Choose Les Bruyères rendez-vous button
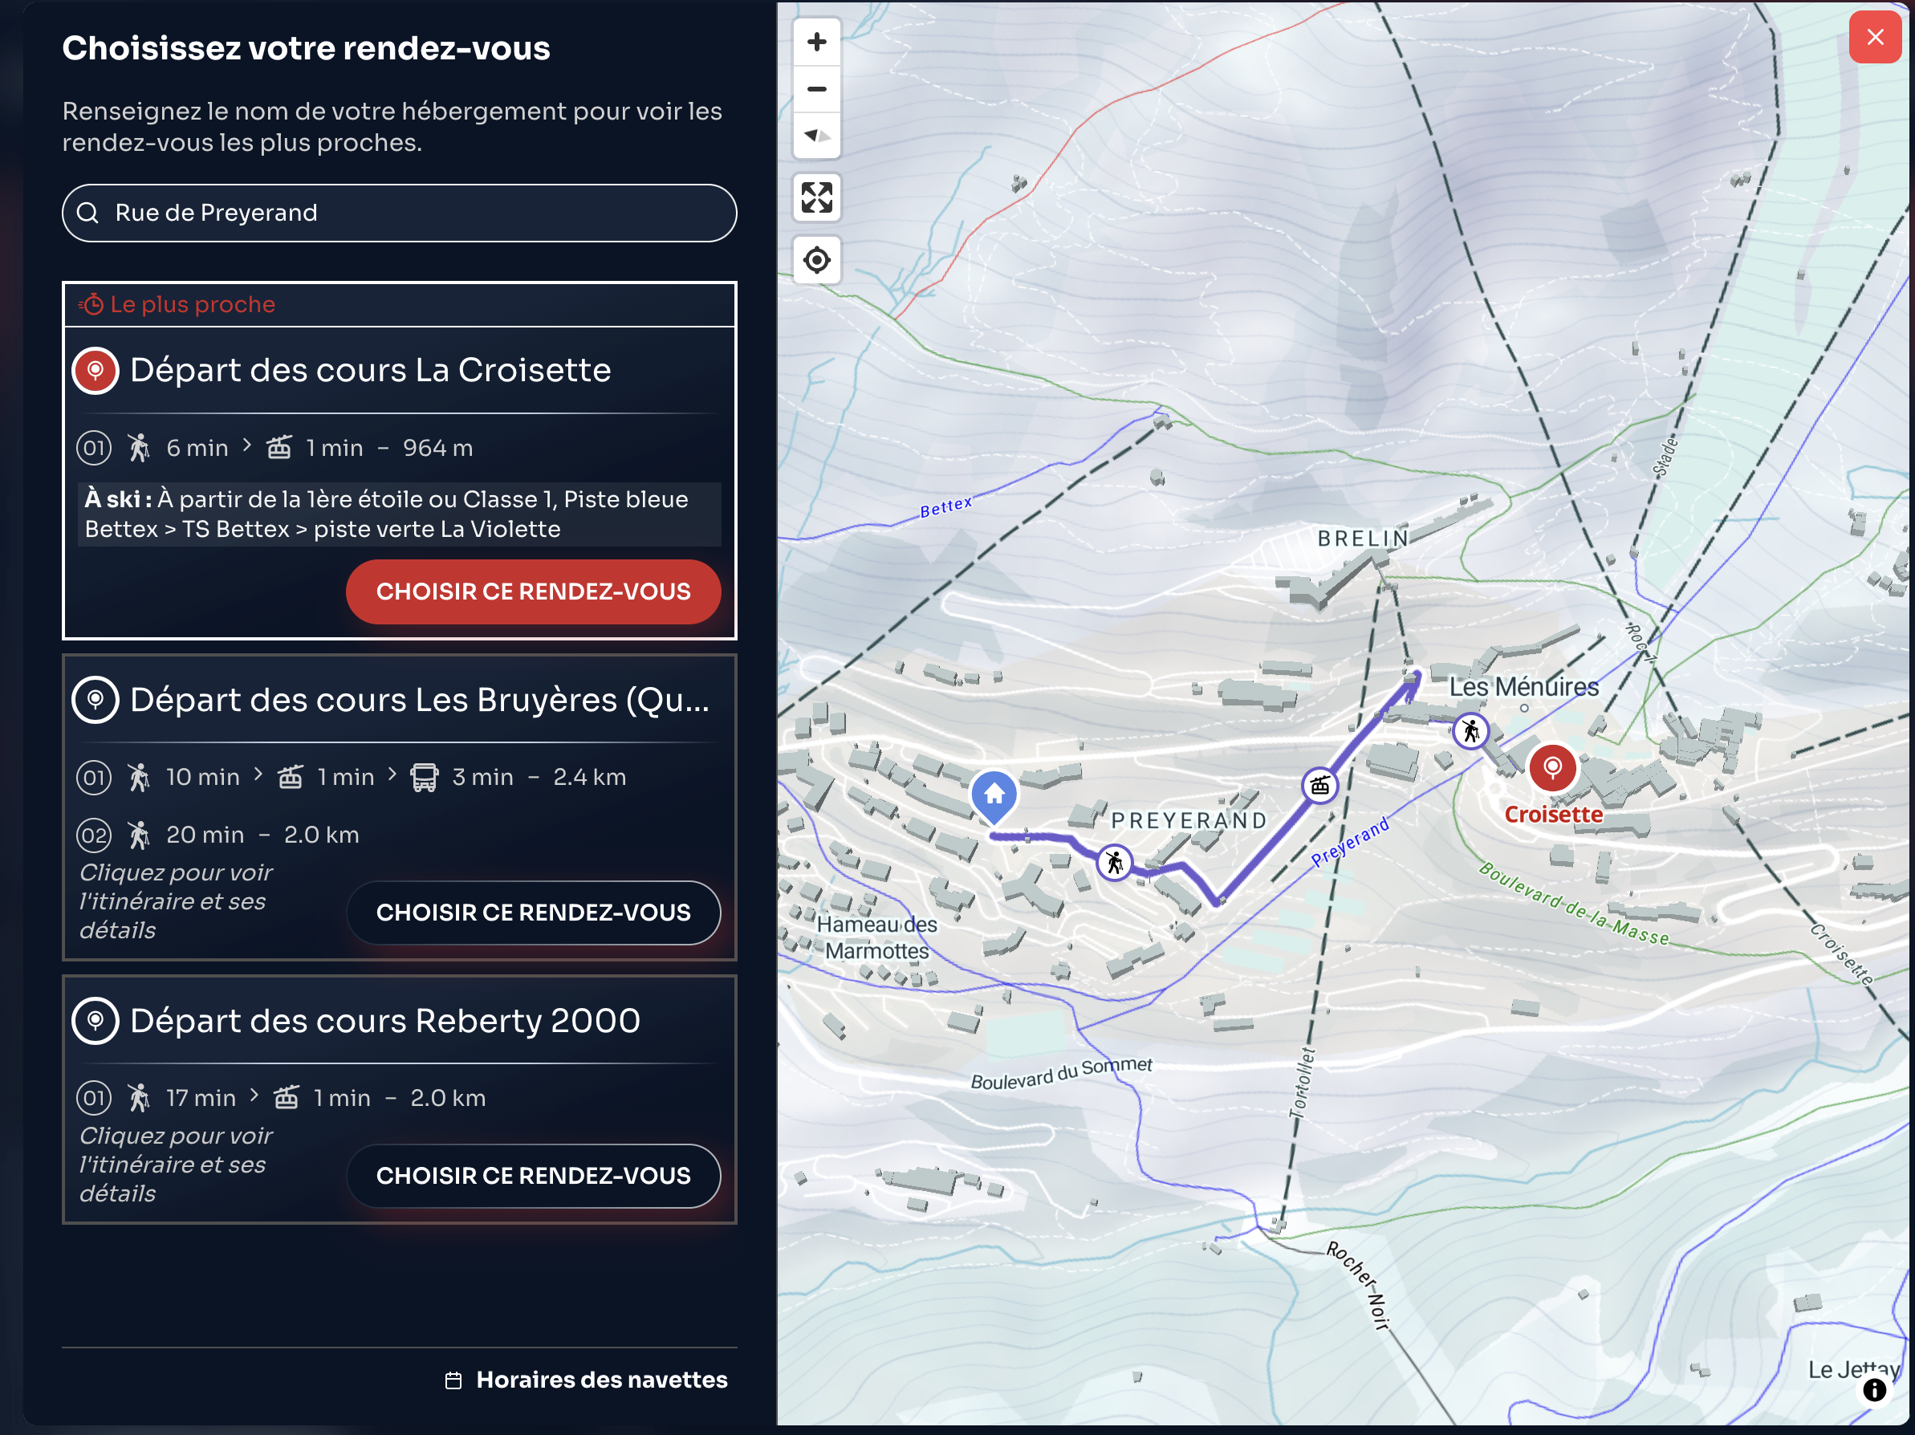The width and height of the screenshot is (1915, 1435). click(x=533, y=913)
